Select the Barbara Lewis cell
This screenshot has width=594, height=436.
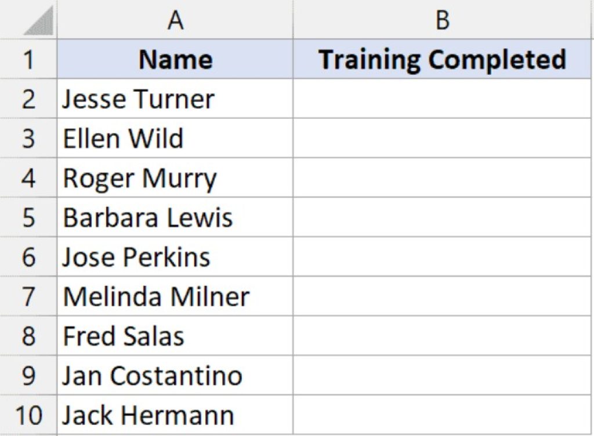[174, 217]
